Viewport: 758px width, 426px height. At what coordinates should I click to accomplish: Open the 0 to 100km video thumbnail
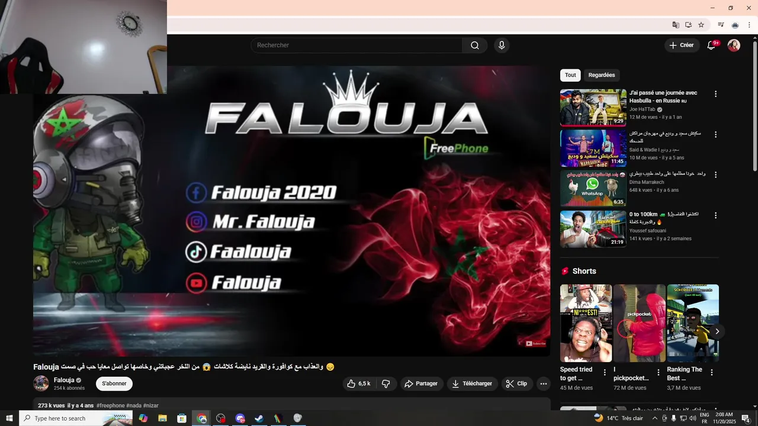593,228
